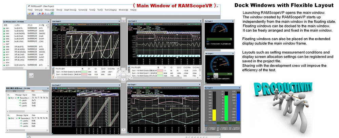Open the Scenario menu
Image resolution: width=339 pixels, height=138 pixels.
pyautogui.click(x=83, y=10)
